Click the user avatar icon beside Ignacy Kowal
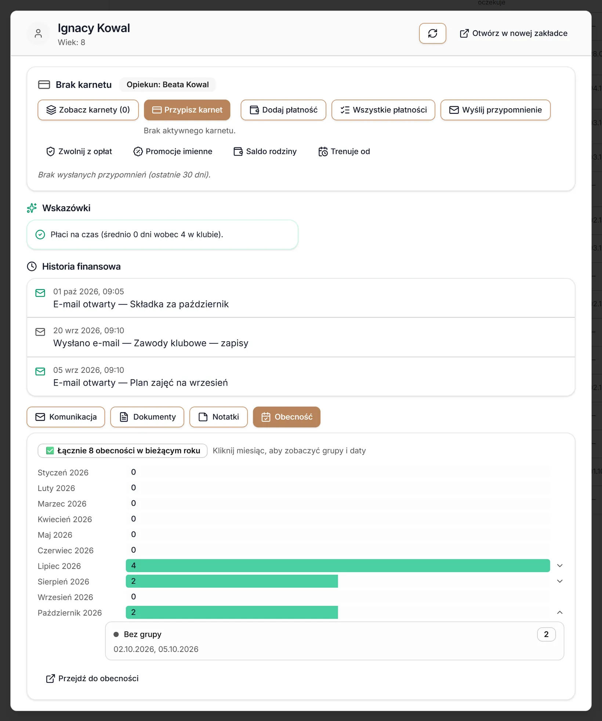This screenshot has height=721, width=602. coord(38,34)
